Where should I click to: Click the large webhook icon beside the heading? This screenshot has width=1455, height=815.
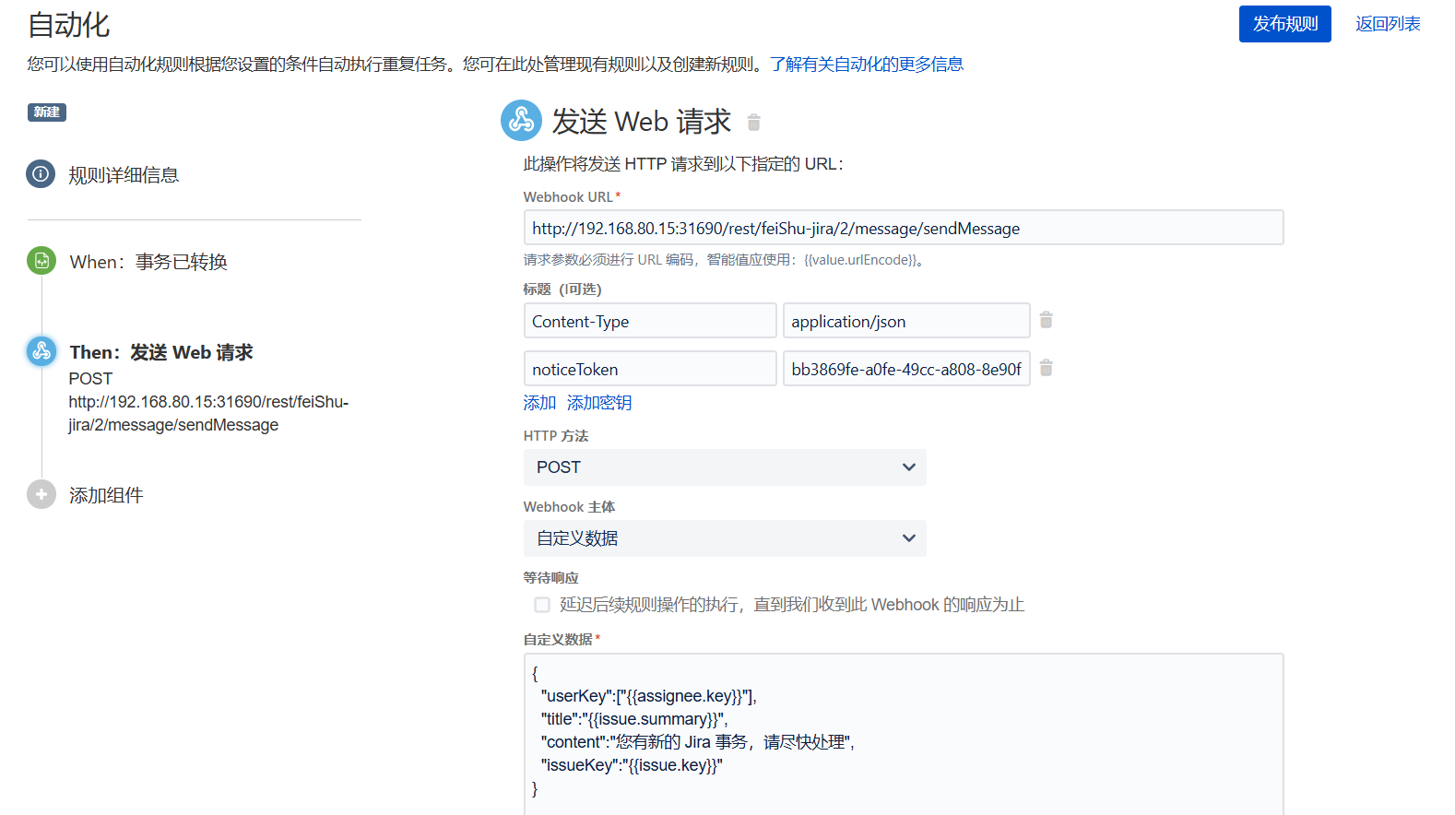tap(521, 121)
